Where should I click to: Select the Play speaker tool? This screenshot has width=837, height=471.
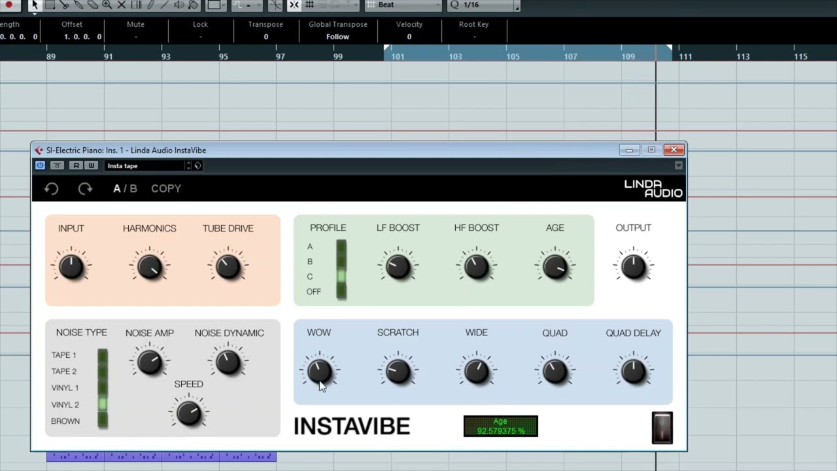tap(179, 5)
